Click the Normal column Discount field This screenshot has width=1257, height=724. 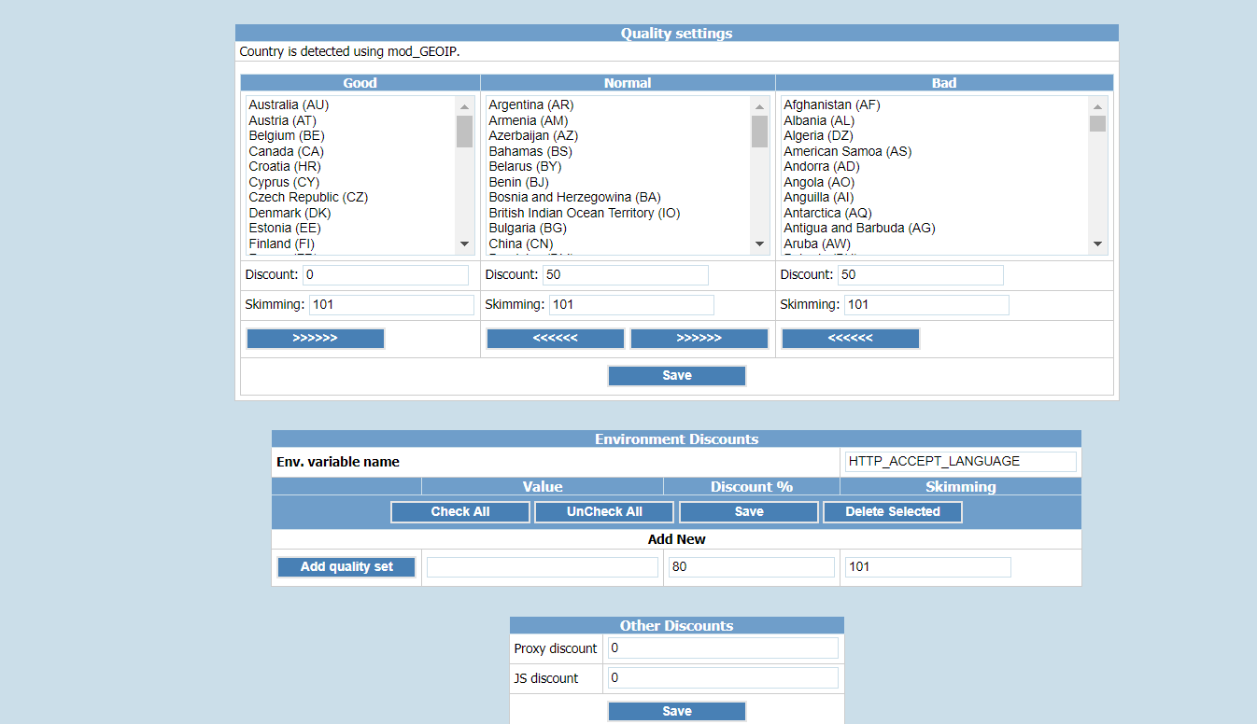(626, 275)
